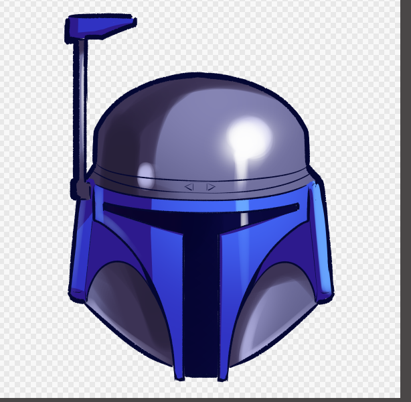This screenshot has height=402, width=411.
Task: Click the large white highlight on the dome
Action: click(x=249, y=138)
